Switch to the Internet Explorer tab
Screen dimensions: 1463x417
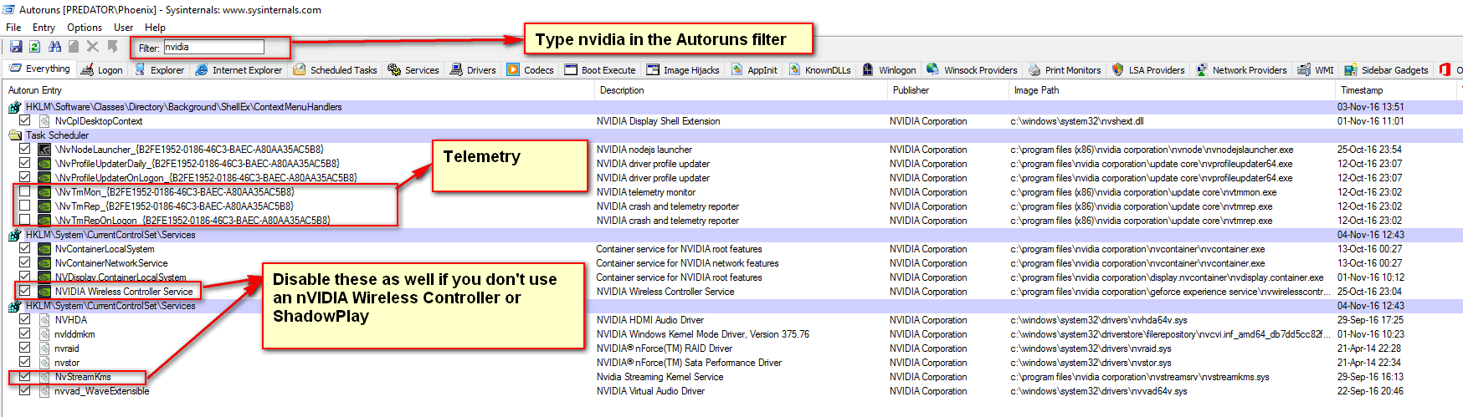[x=239, y=70]
